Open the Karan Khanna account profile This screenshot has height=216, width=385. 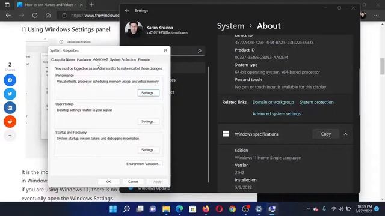pos(156,30)
